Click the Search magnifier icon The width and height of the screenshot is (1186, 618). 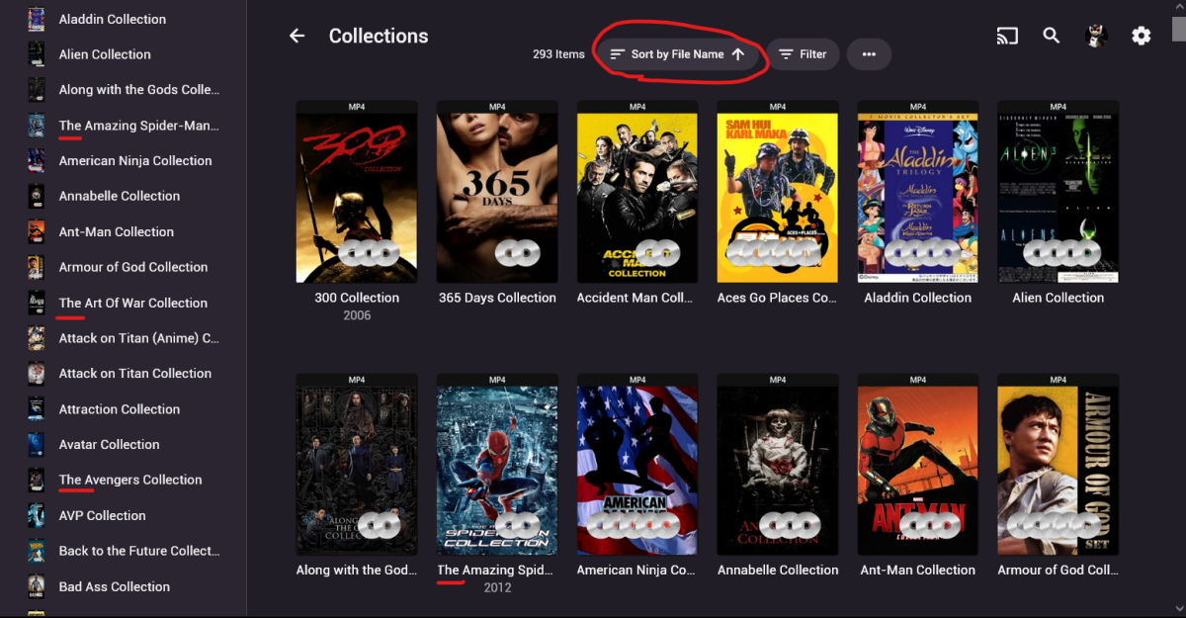point(1051,35)
